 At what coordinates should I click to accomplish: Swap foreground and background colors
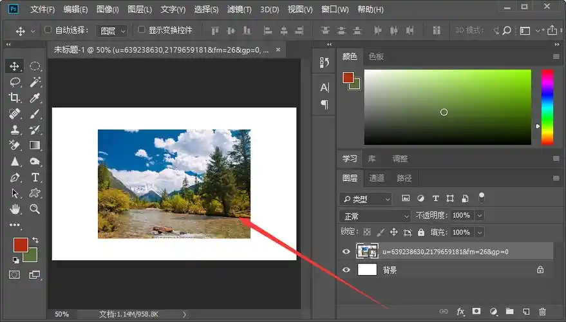pos(35,240)
